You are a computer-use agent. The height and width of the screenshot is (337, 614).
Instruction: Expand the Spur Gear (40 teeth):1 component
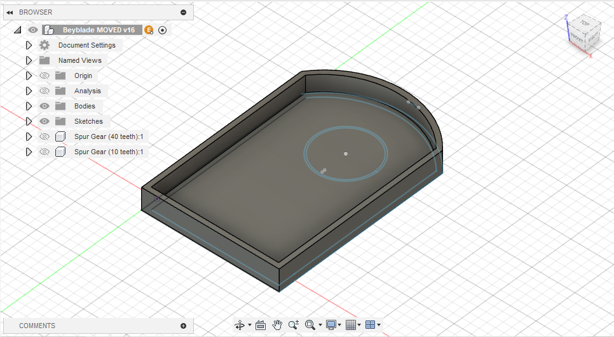click(29, 137)
